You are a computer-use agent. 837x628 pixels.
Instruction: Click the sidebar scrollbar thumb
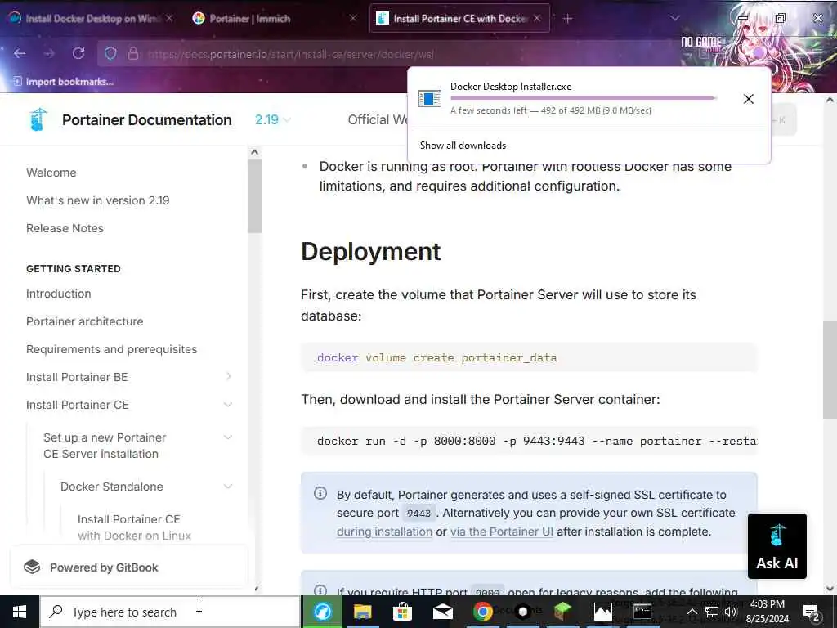coord(255,196)
